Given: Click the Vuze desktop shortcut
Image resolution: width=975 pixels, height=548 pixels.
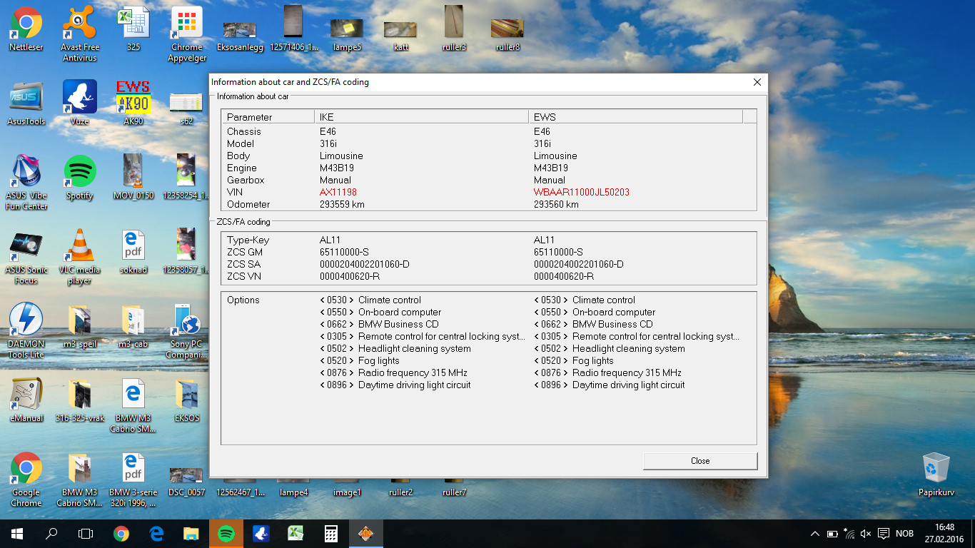Looking at the screenshot, I should (x=80, y=103).
